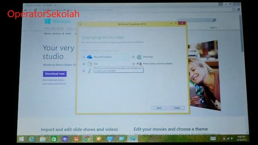
Task: Click 'Select programs to install' heading
Action: [x=102, y=37]
